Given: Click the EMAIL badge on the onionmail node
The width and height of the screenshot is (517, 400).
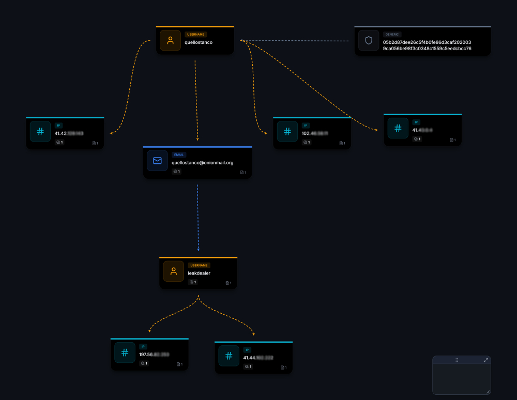Looking at the screenshot, I should coord(179,155).
